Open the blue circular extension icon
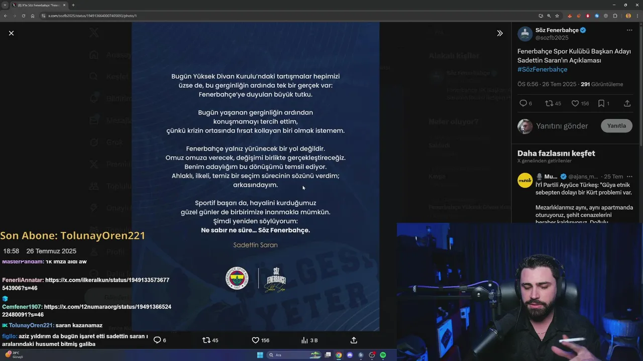Image resolution: width=643 pixels, height=361 pixels. 597,16
